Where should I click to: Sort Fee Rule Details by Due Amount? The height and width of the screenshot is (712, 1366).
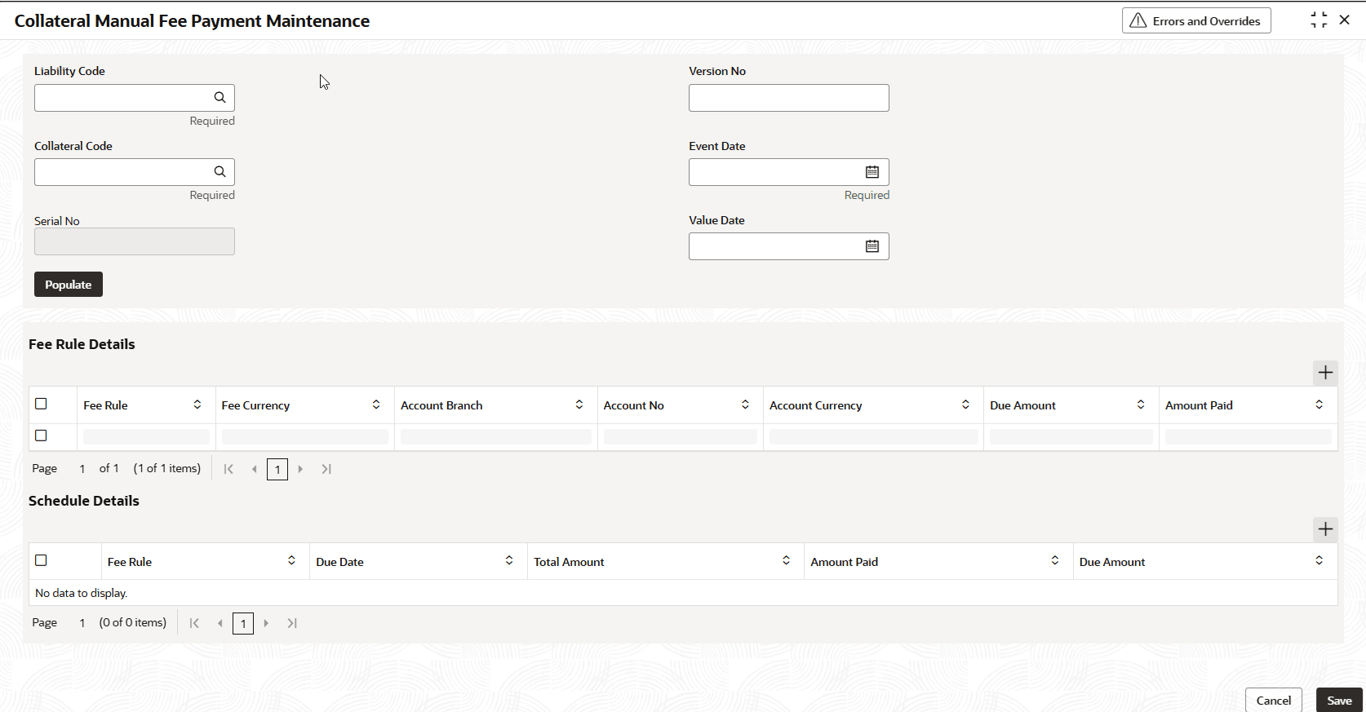(1141, 405)
